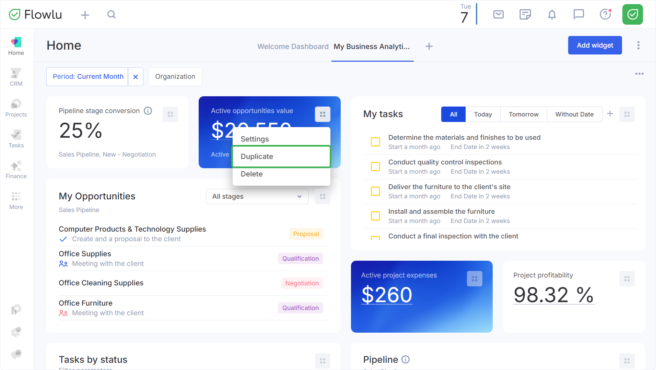Check off Install and assemble furniture task
The width and height of the screenshot is (656, 370).
click(375, 216)
